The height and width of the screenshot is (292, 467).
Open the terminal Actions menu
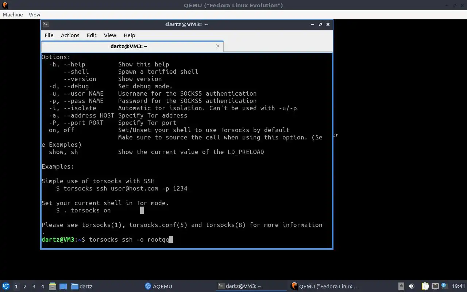point(70,35)
